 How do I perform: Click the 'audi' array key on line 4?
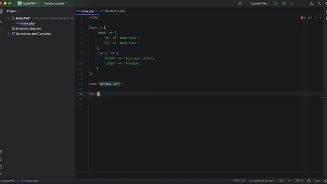(102, 33)
